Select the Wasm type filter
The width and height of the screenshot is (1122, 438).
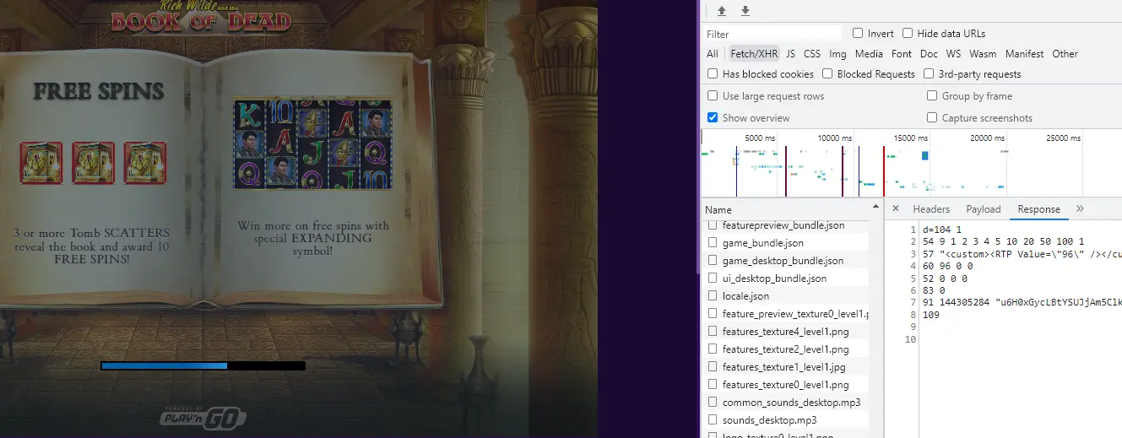click(983, 54)
